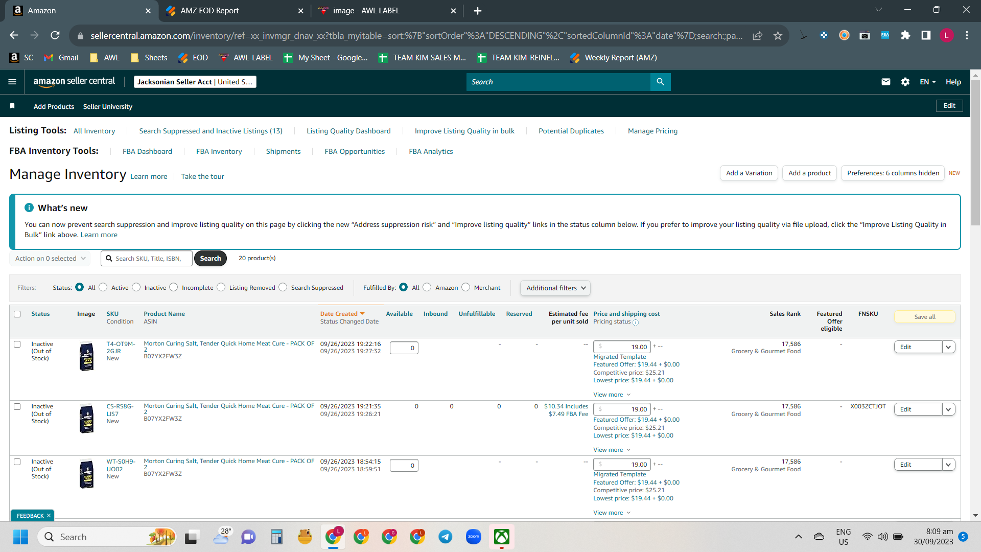
Task: Click the price field for SKU T4-OT9M-2GJR
Action: pyautogui.click(x=622, y=347)
